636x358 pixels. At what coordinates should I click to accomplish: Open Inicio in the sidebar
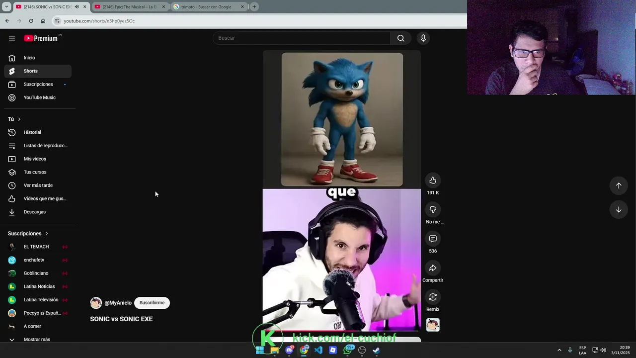click(x=38, y=58)
